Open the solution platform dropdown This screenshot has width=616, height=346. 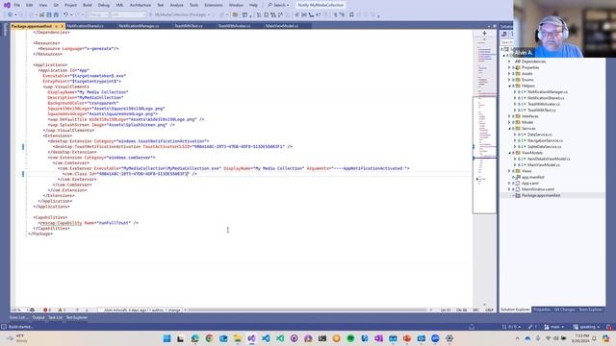(128, 15)
